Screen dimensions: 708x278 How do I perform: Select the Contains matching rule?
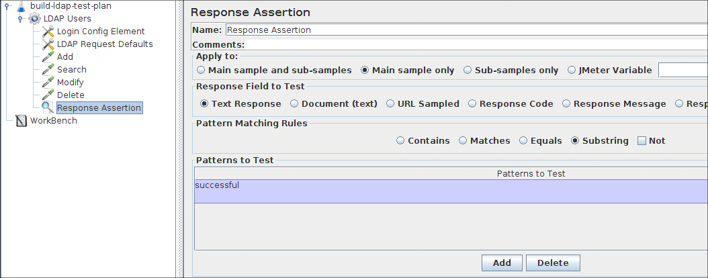[x=401, y=141]
